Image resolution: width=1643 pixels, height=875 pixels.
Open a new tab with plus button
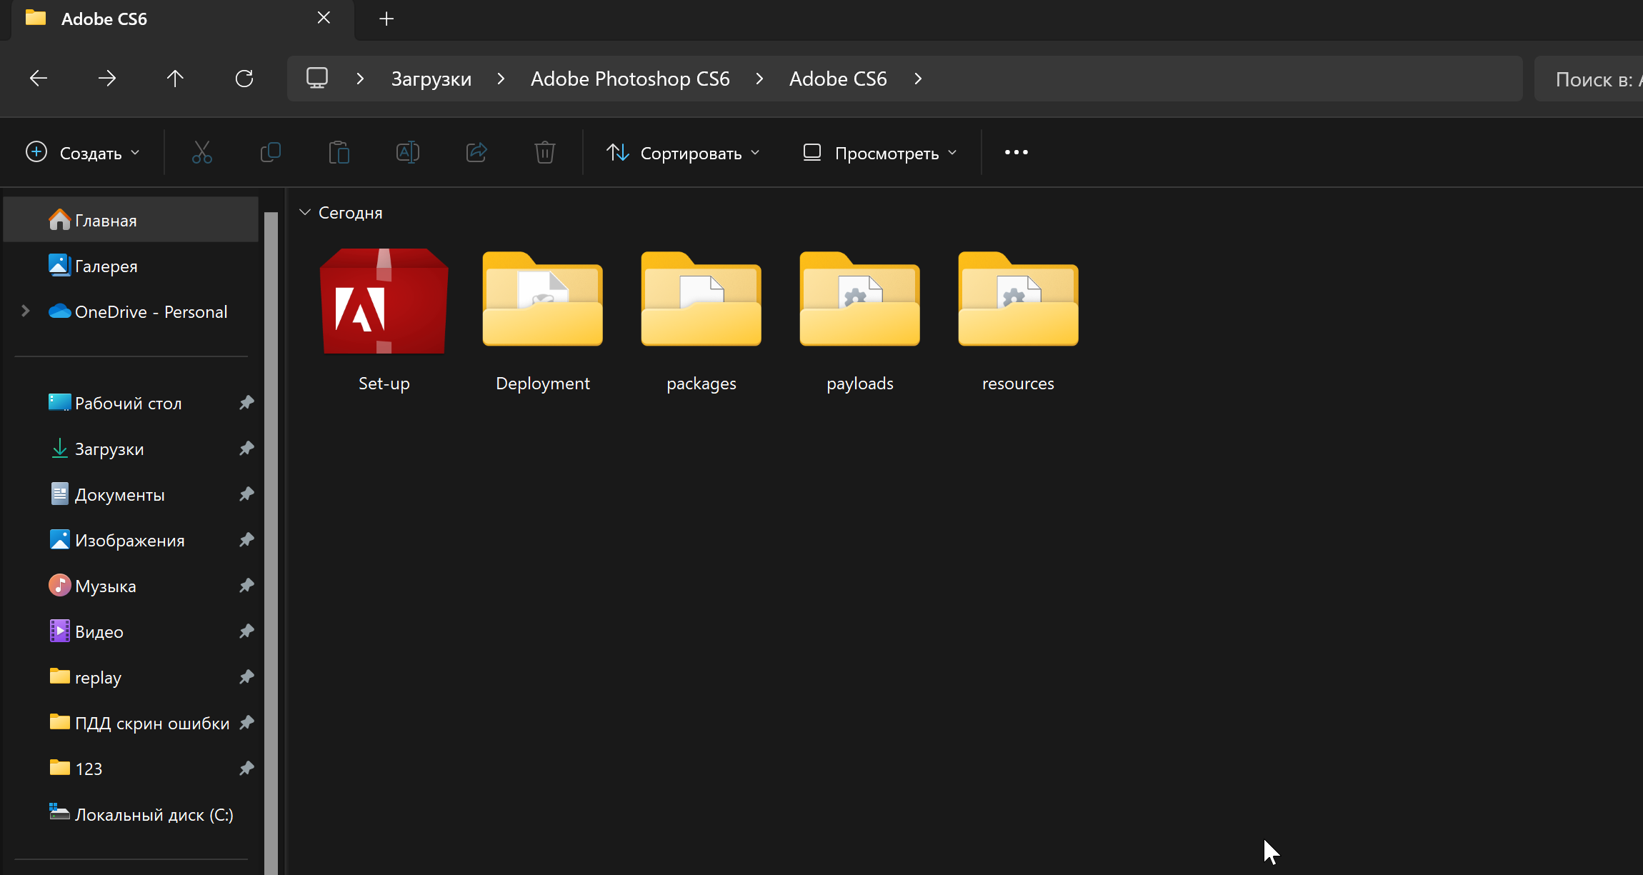pos(386,19)
